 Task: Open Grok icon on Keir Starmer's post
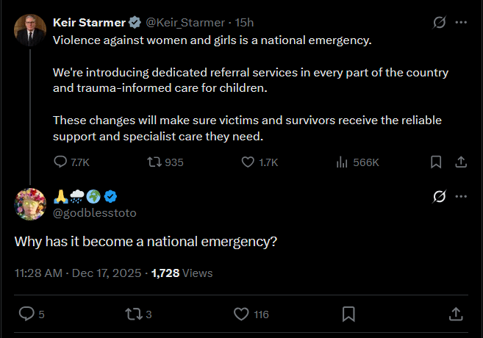(440, 22)
